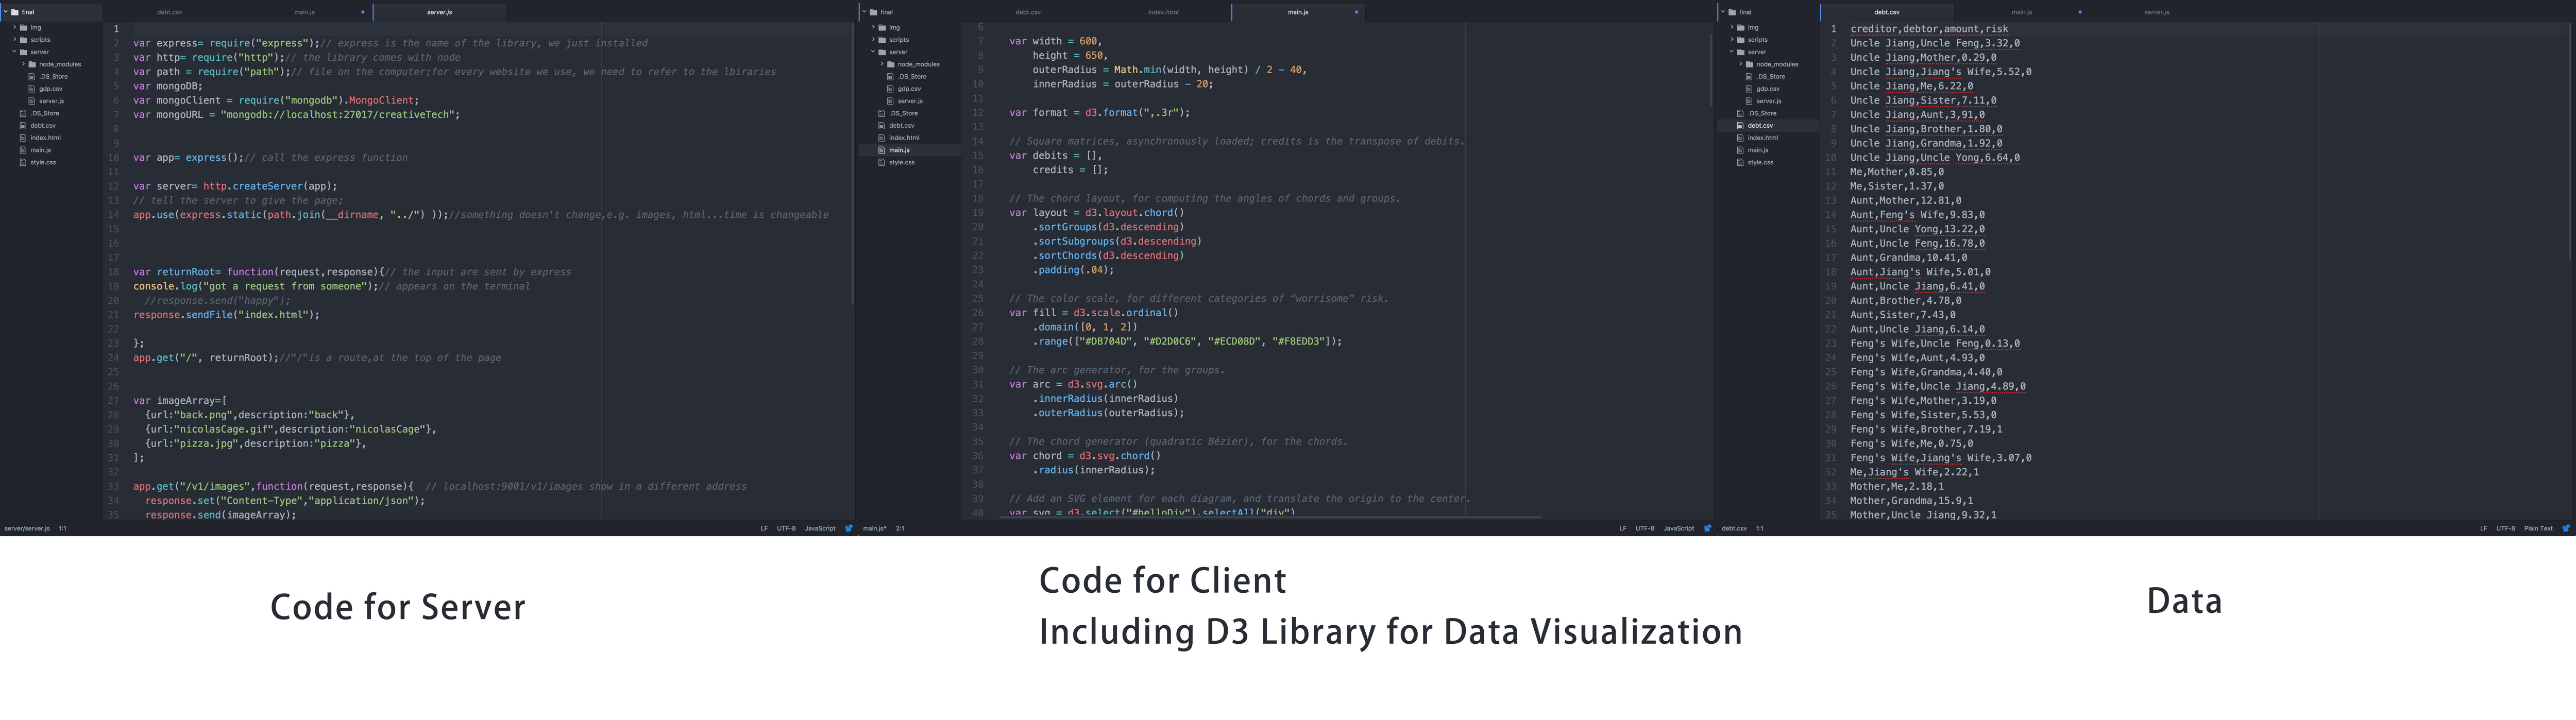Click index.html file icon in right window tree
The image size is (2576, 720).
1741,138
